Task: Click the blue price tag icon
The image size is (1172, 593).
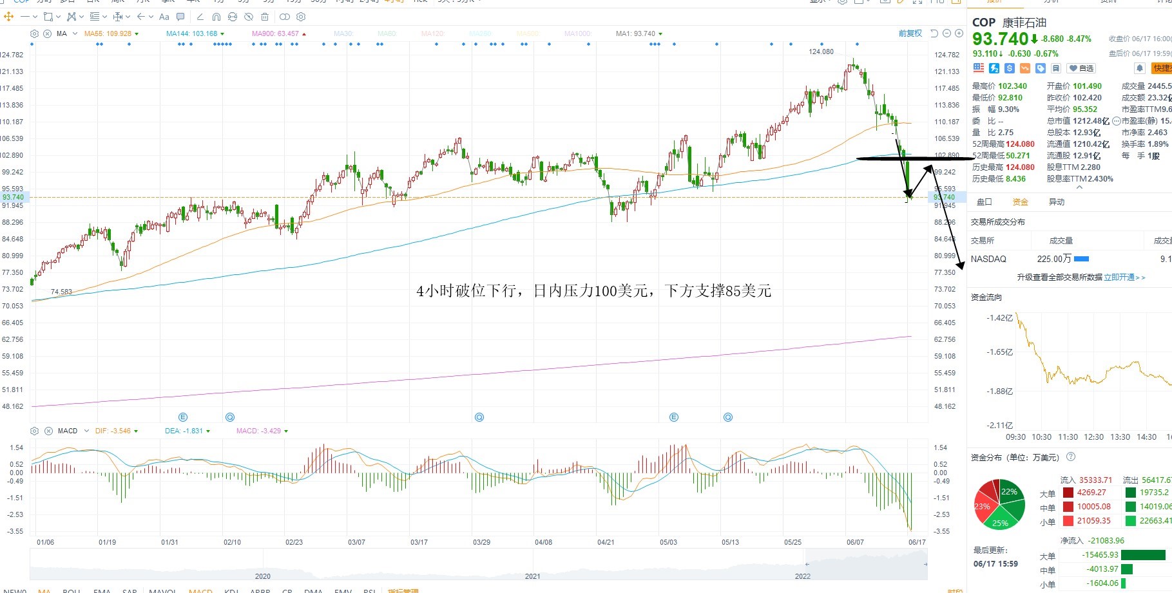Action: click(1041, 68)
